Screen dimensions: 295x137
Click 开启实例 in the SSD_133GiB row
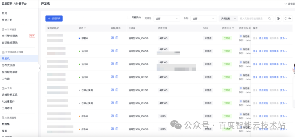[x=264, y=103]
